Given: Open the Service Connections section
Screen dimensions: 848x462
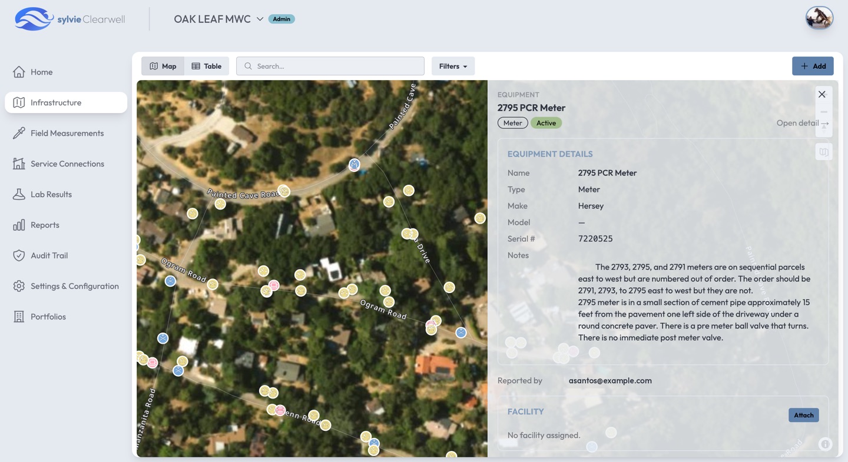Looking at the screenshot, I should [67, 164].
